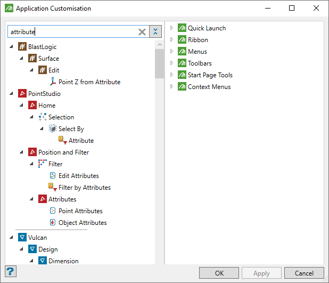Click the Toolbars green icon
The width and height of the screenshot is (329, 283).
182,63
